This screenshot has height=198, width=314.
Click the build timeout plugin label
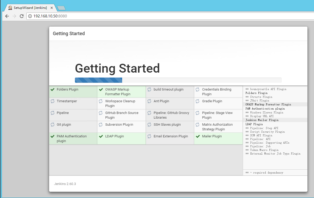(x=169, y=90)
